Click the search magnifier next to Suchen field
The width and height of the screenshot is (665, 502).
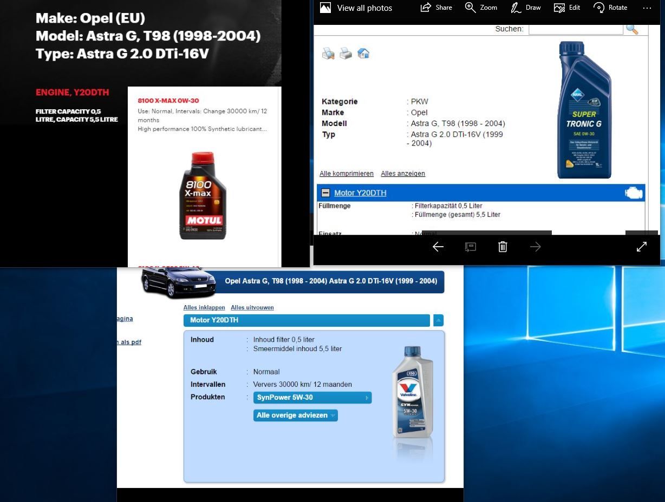pyautogui.click(x=632, y=29)
